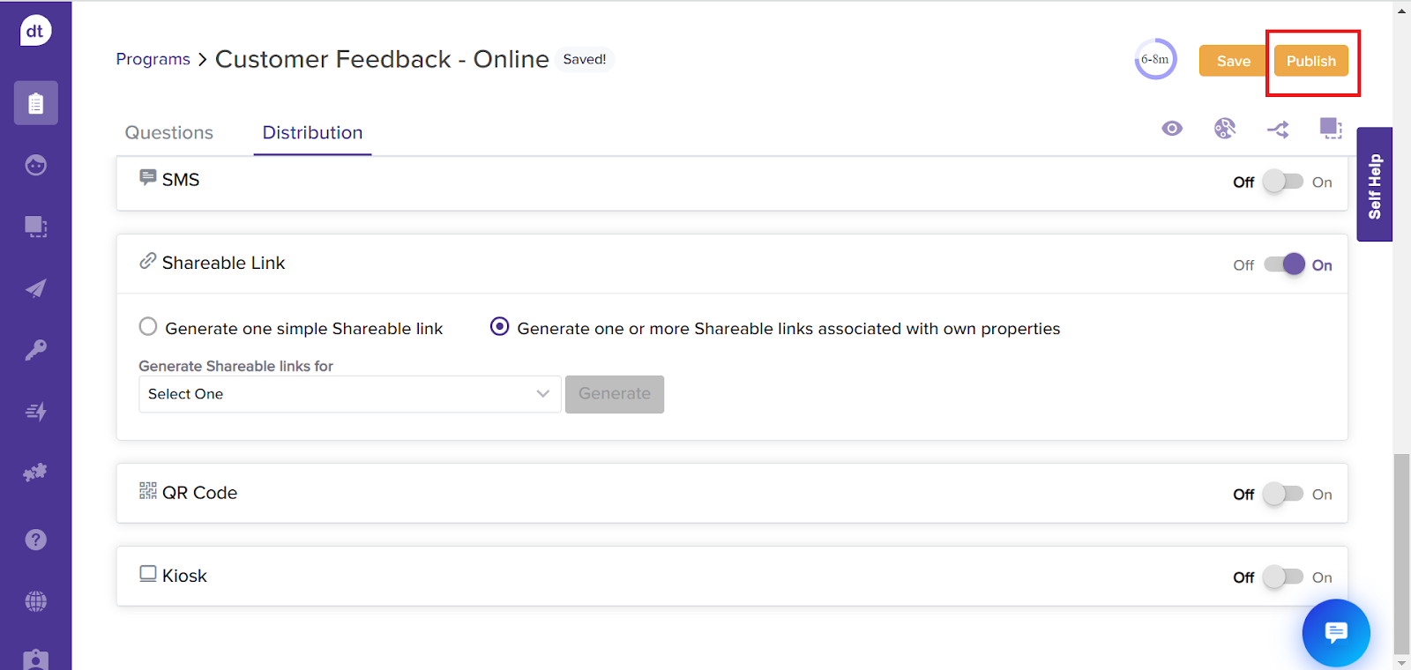
Task: Switch to the Questions tab
Action: 169,132
